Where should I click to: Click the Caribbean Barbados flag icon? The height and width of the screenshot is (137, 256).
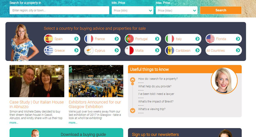(170, 51)
